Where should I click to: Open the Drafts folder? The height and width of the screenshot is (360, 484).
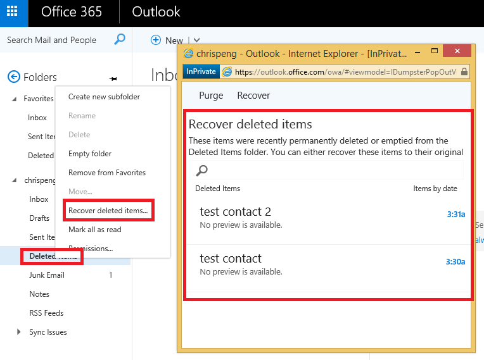[x=39, y=218]
